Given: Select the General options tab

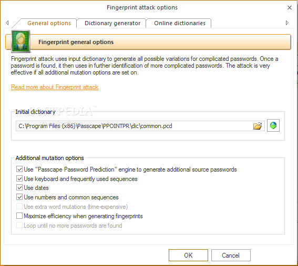Looking at the screenshot, I should 49,23.
